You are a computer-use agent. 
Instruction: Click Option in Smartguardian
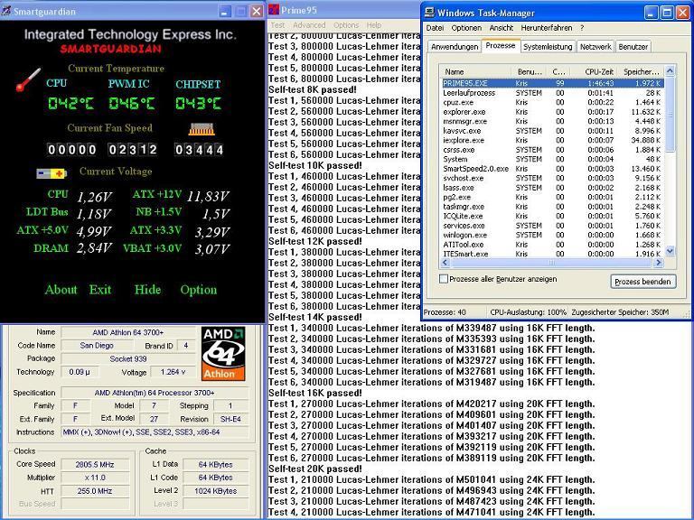tap(198, 290)
